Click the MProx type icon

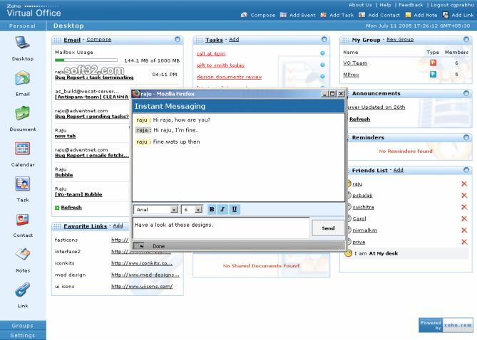(x=433, y=75)
